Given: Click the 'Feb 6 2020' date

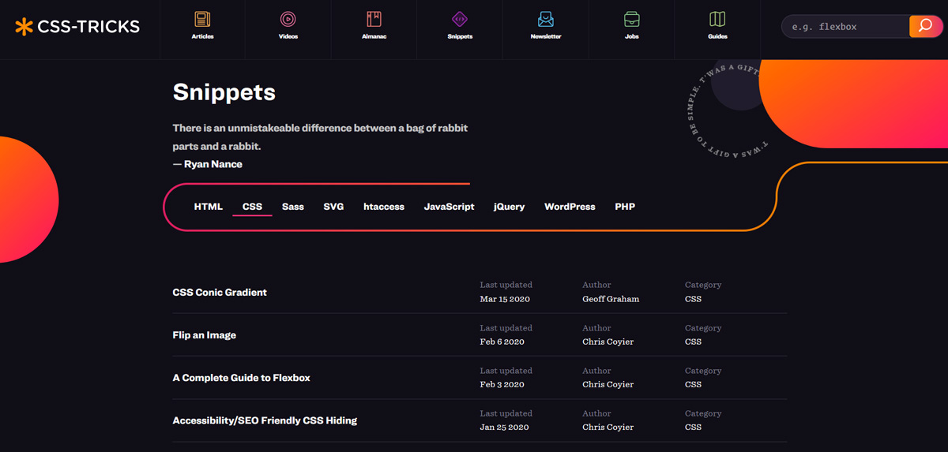Looking at the screenshot, I should coord(502,342).
